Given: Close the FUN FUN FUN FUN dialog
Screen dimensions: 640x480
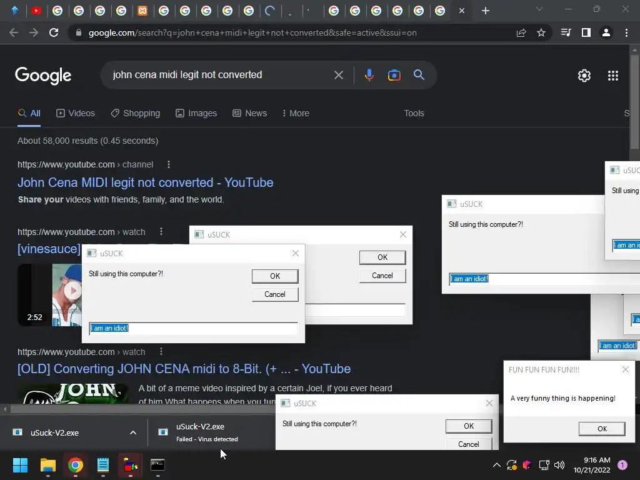Looking at the screenshot, I should (625, 369).
